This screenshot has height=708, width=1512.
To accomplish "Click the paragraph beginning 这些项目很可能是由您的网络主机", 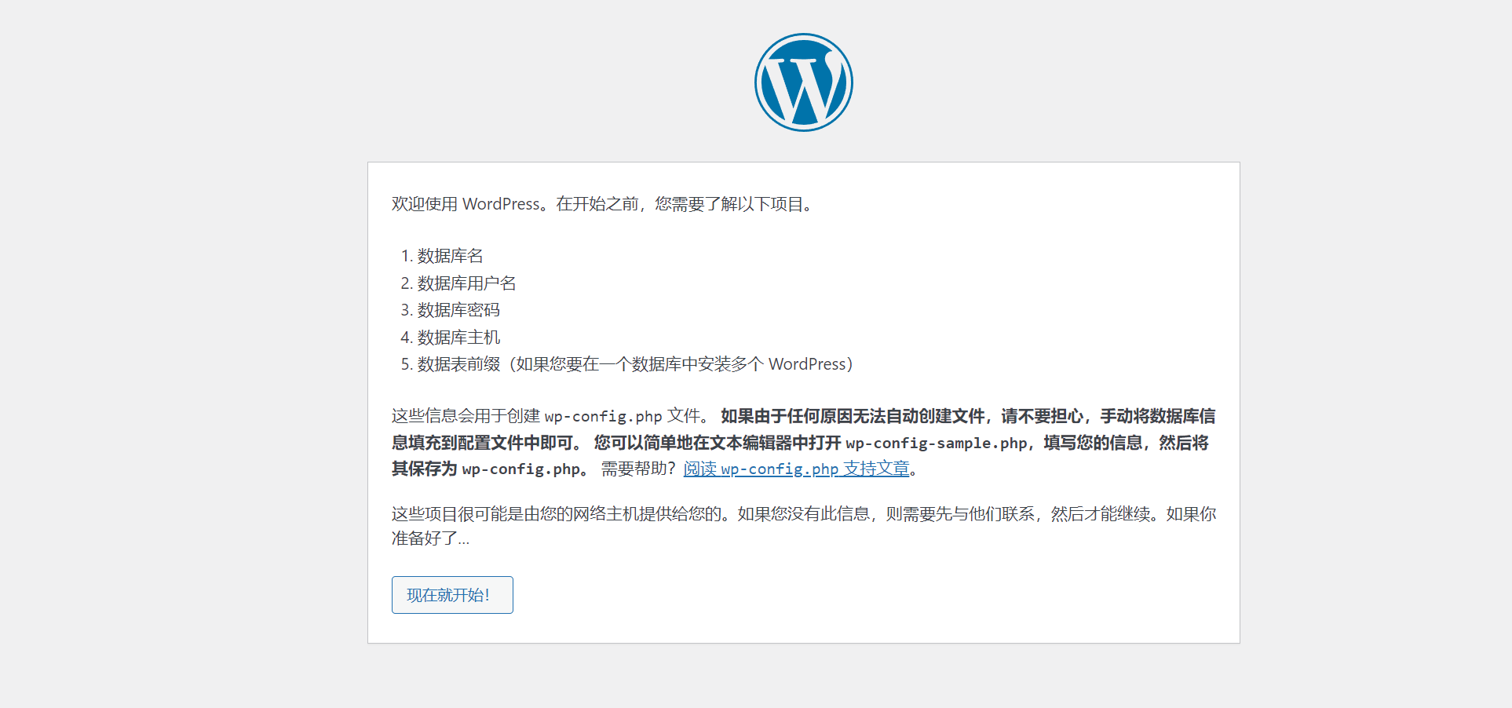I will pos(804,526).
